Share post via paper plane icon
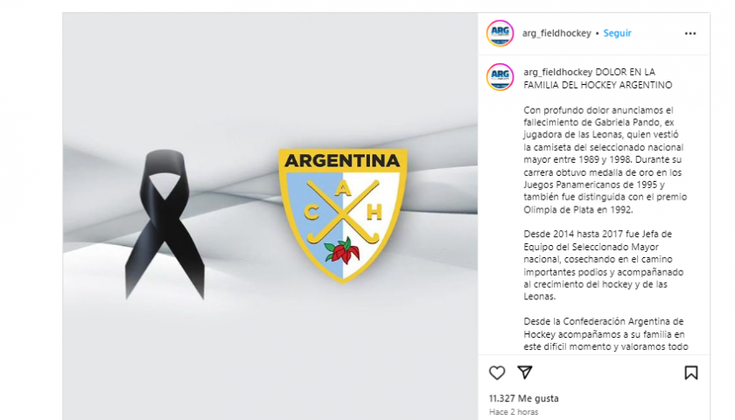 tap(524, 372)
